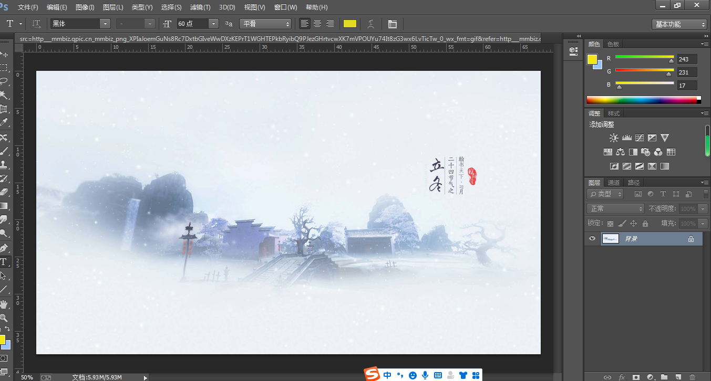
Task: Select the Move tool
Action: (x=4, y=54)
